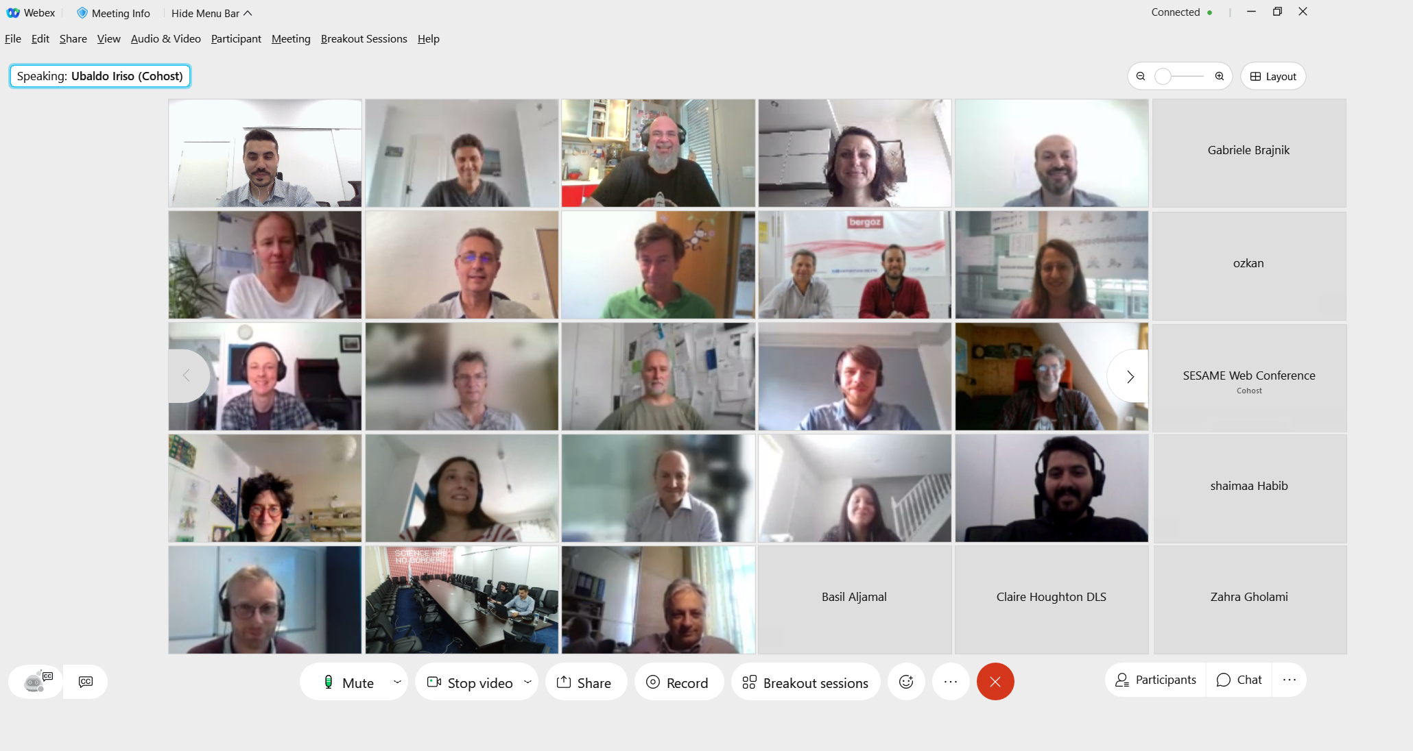Click the video grid zoom slider
The image size is (1413, 751).
[x=1180, y=76]
